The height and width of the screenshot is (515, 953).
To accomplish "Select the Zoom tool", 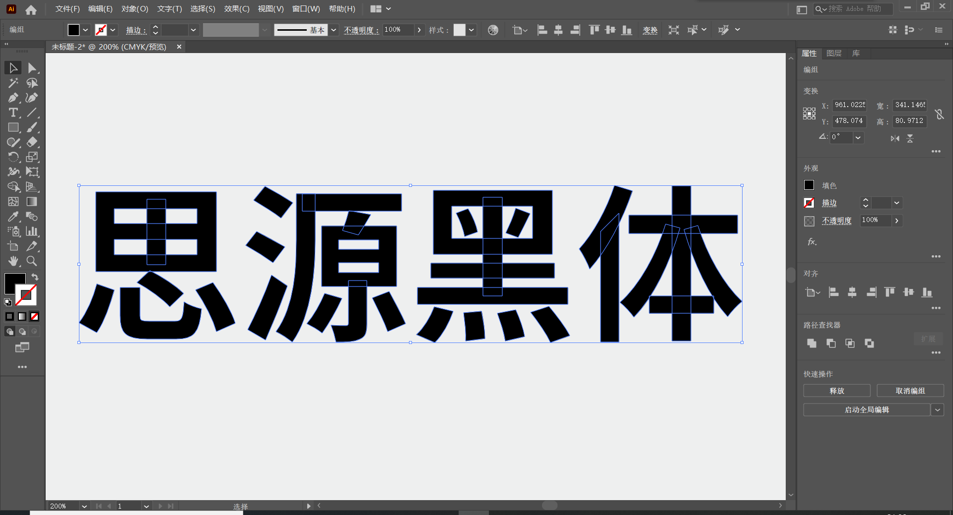I will (32, 261).
